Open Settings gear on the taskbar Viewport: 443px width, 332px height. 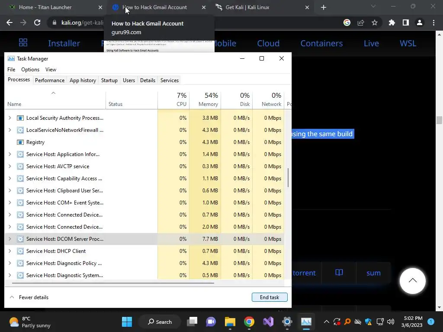click(x=287, y=322)
